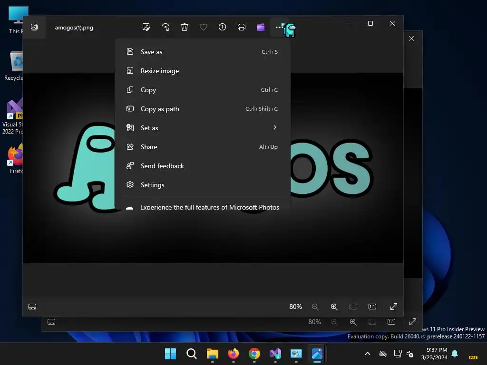This screenshot has height=365, width=487.
Task: Switch to the Photos app taskbar icon
Action: [x=317, y=354]
